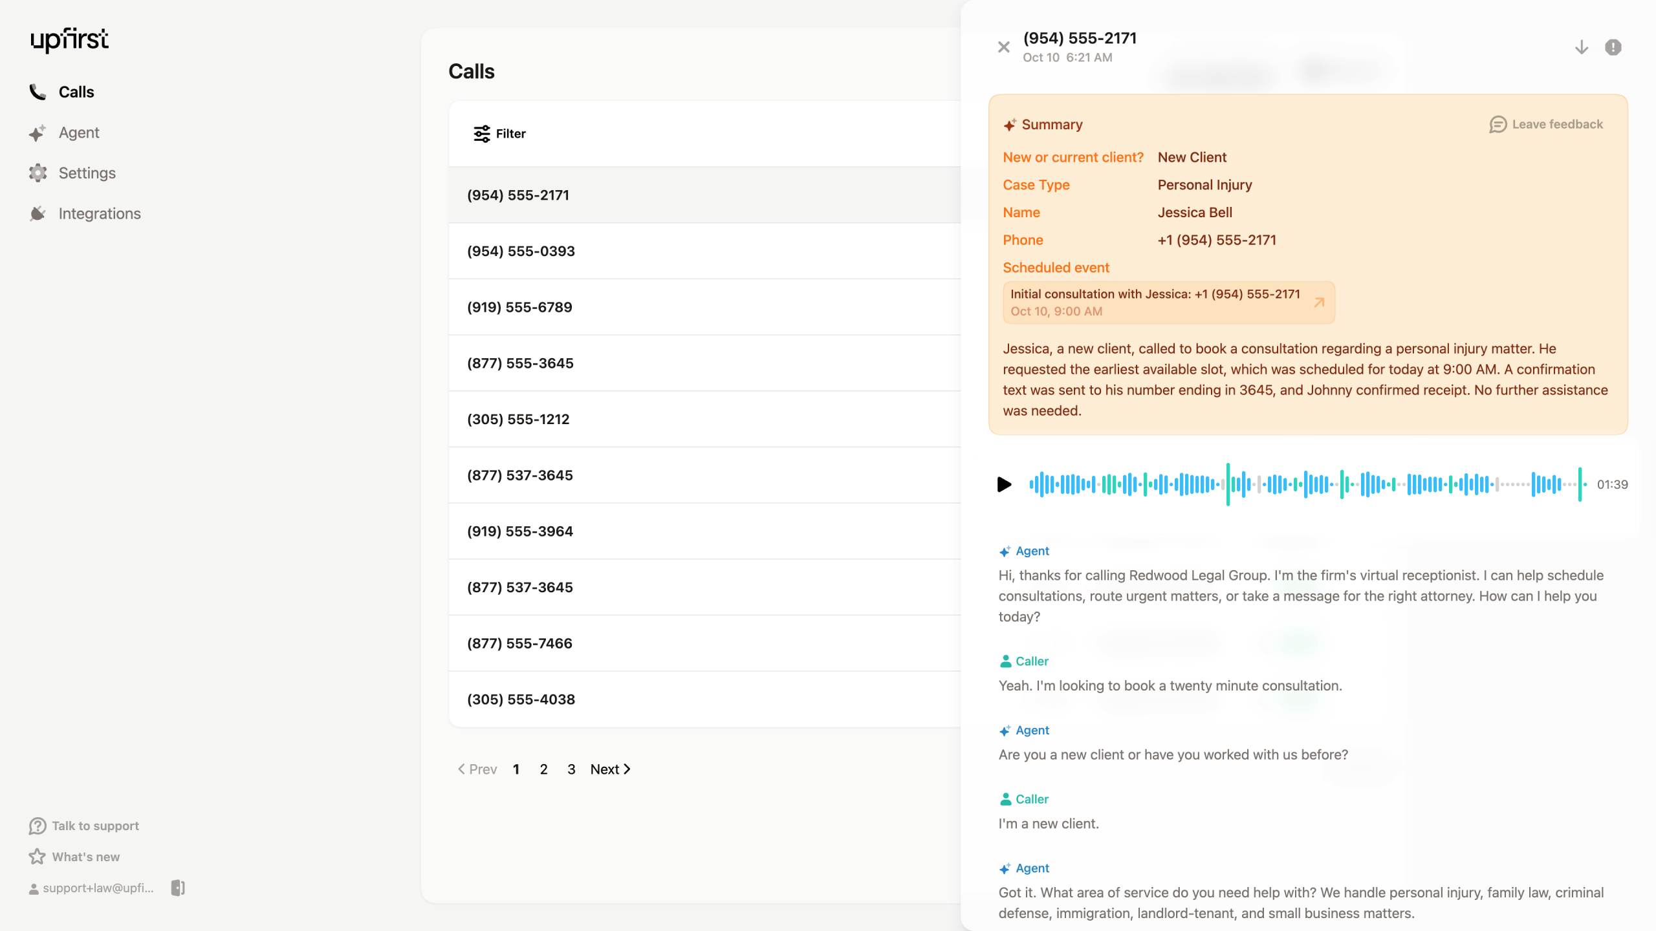Open the Settings gear icon

pyautogui.click(x=38, y=173)
